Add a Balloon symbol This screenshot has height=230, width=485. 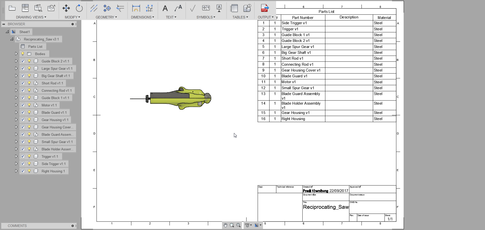pyautogui.click(x=206, y=8)
